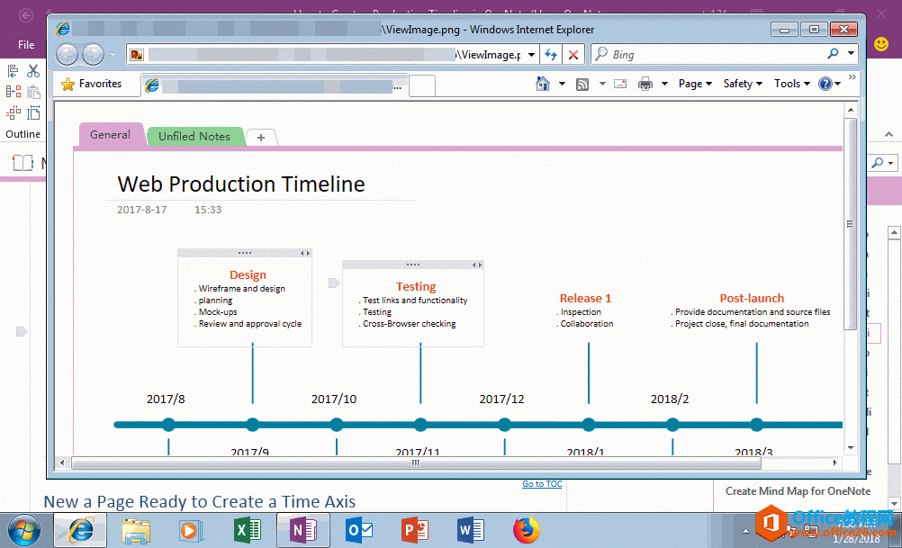Click the Create Mind Map for OneNote button

(798, 490)
